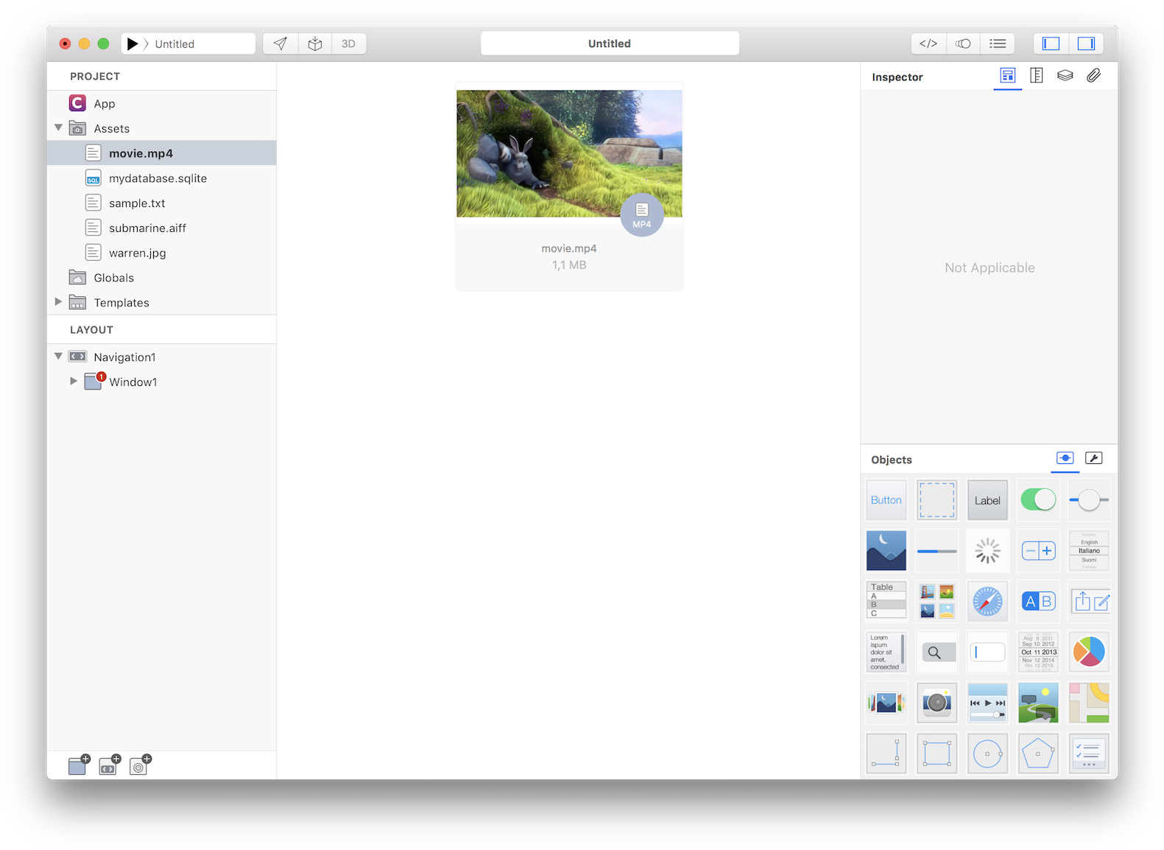Toggle the 3D view button

(349, 44)
